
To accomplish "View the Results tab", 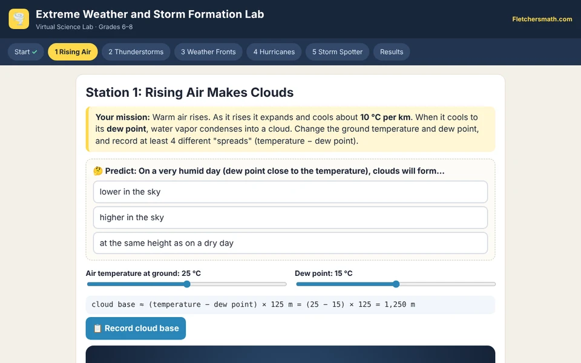I will click(x=392, y=52).
